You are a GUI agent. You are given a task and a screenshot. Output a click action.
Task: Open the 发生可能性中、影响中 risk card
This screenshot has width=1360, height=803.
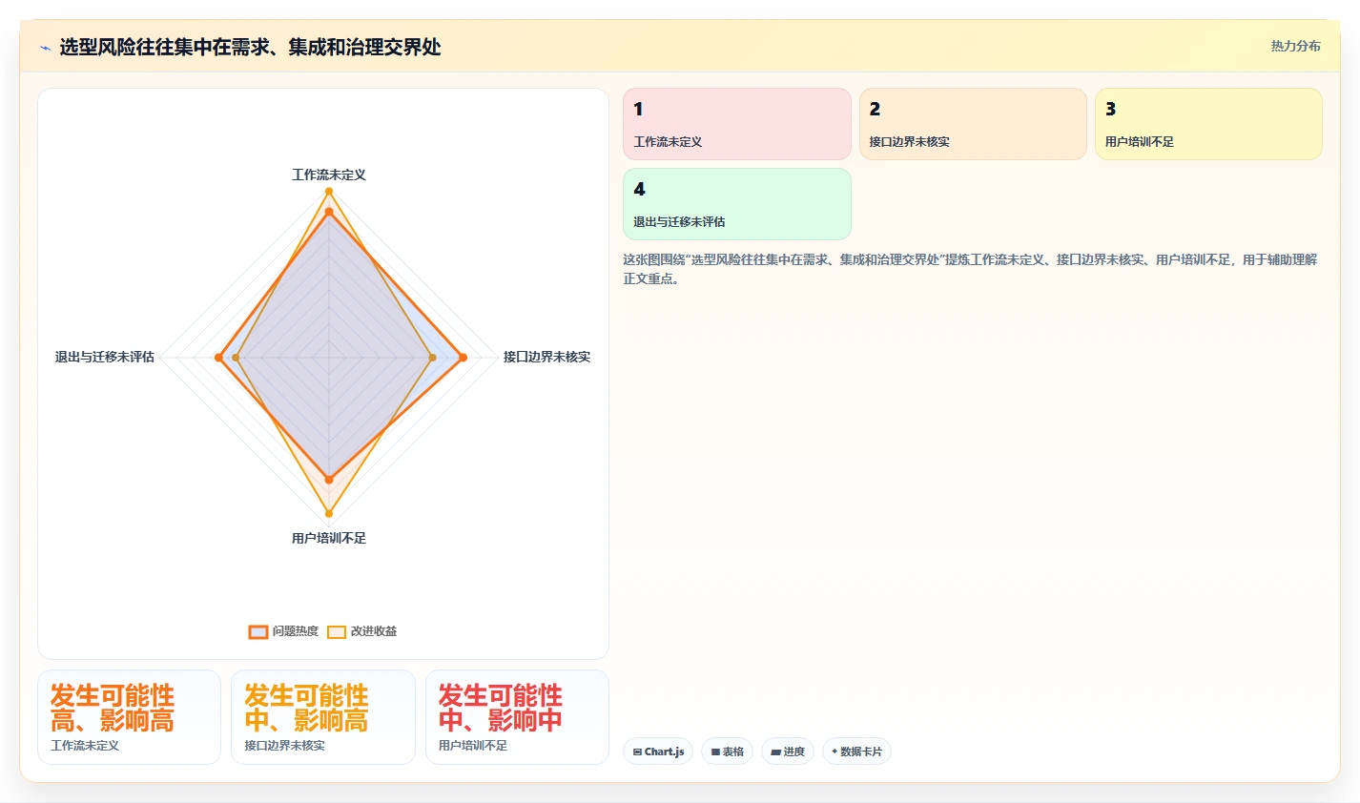tap(517, 717)
